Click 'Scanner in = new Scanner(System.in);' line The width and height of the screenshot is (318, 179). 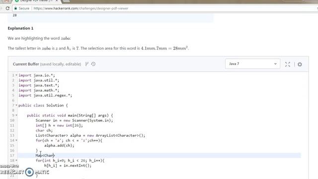74,120
